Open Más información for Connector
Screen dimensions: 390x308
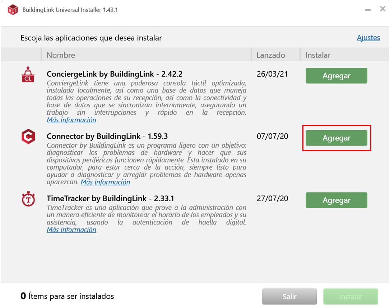tap(105, 182)
